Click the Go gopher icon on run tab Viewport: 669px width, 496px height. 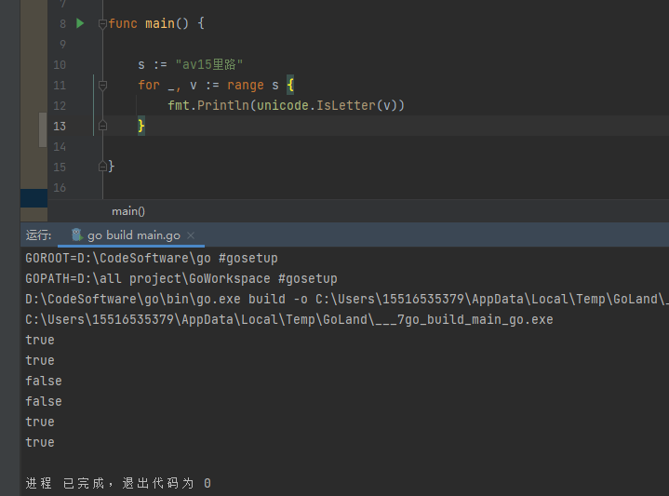[77, 235]
